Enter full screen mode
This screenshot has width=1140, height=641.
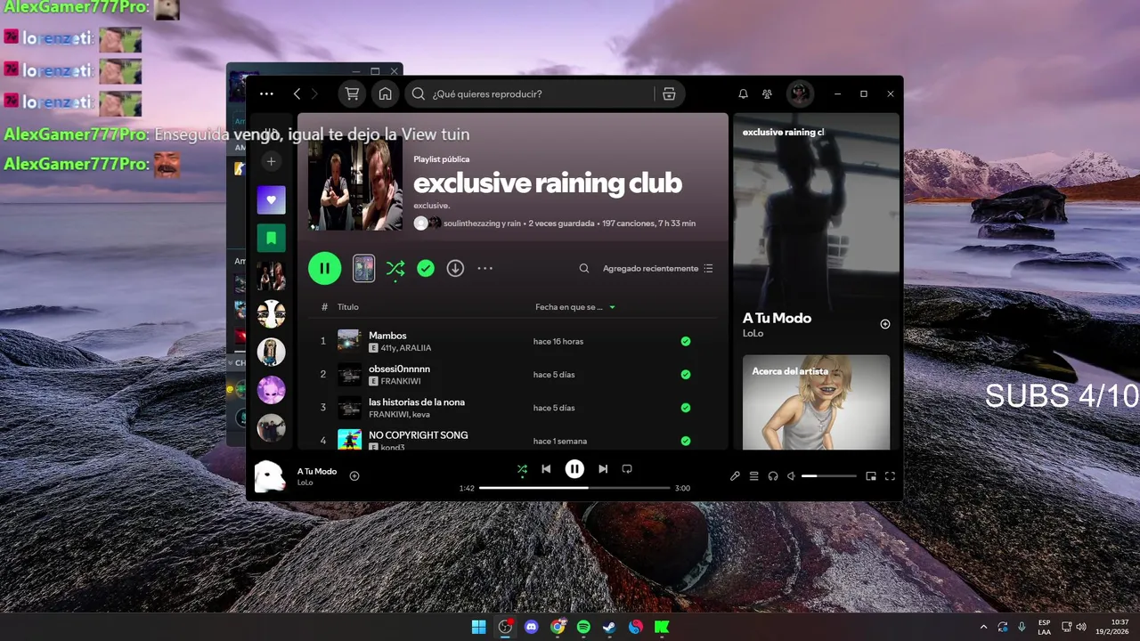pos(890,476)
